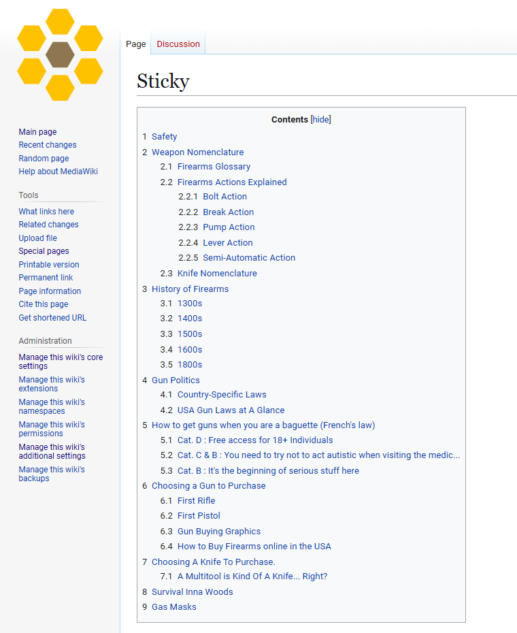Open Manage this wiki's backups
Screen dimensions: 517x633
(52, 474)
